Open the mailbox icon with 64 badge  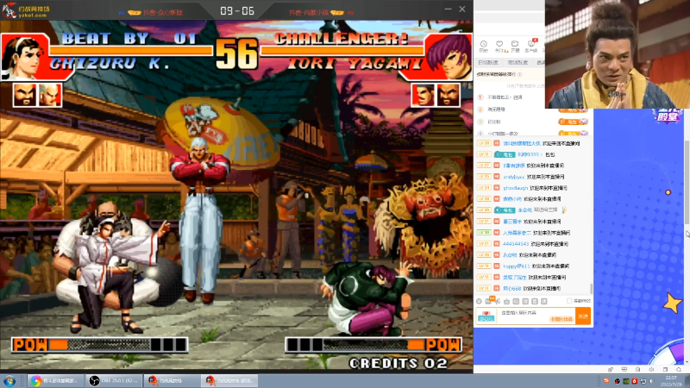489,300
